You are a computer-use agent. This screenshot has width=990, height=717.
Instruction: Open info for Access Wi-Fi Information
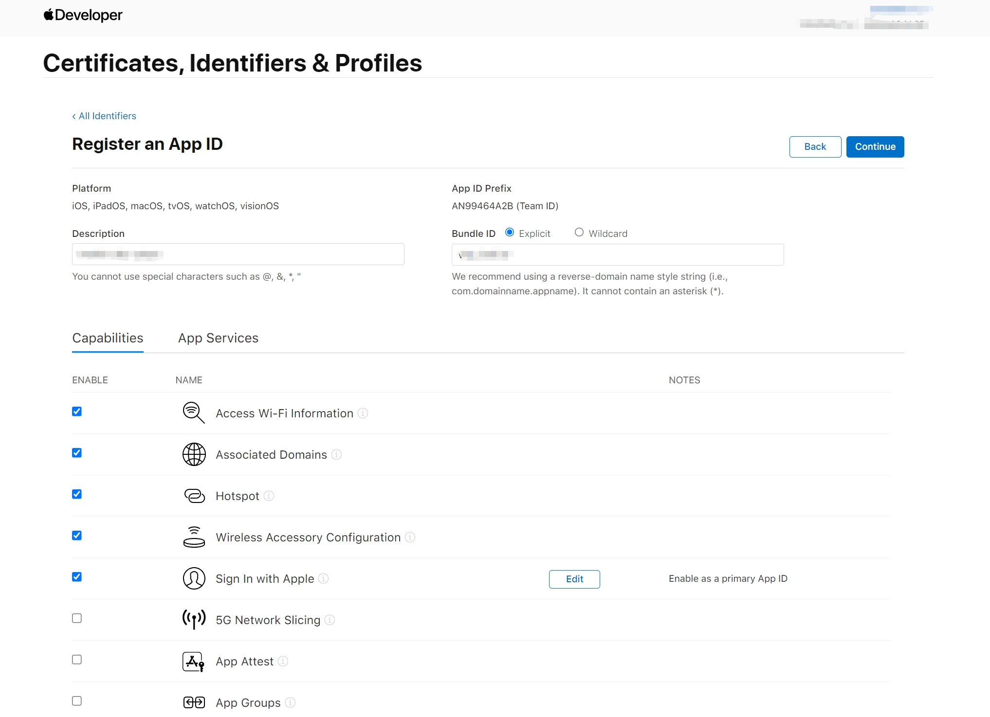pos(363,413)
